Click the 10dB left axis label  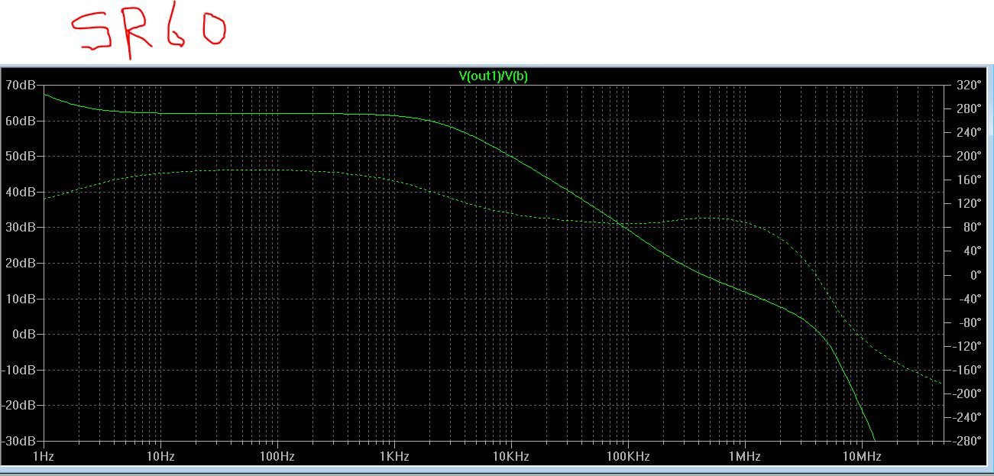point(21,299)
